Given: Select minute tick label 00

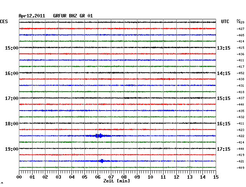Looking at the screenshot, I should [19, 177].
